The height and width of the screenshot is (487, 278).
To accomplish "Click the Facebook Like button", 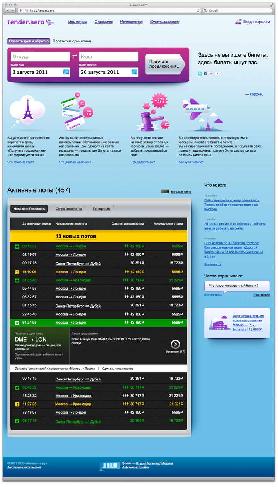I will pos(208,73).
